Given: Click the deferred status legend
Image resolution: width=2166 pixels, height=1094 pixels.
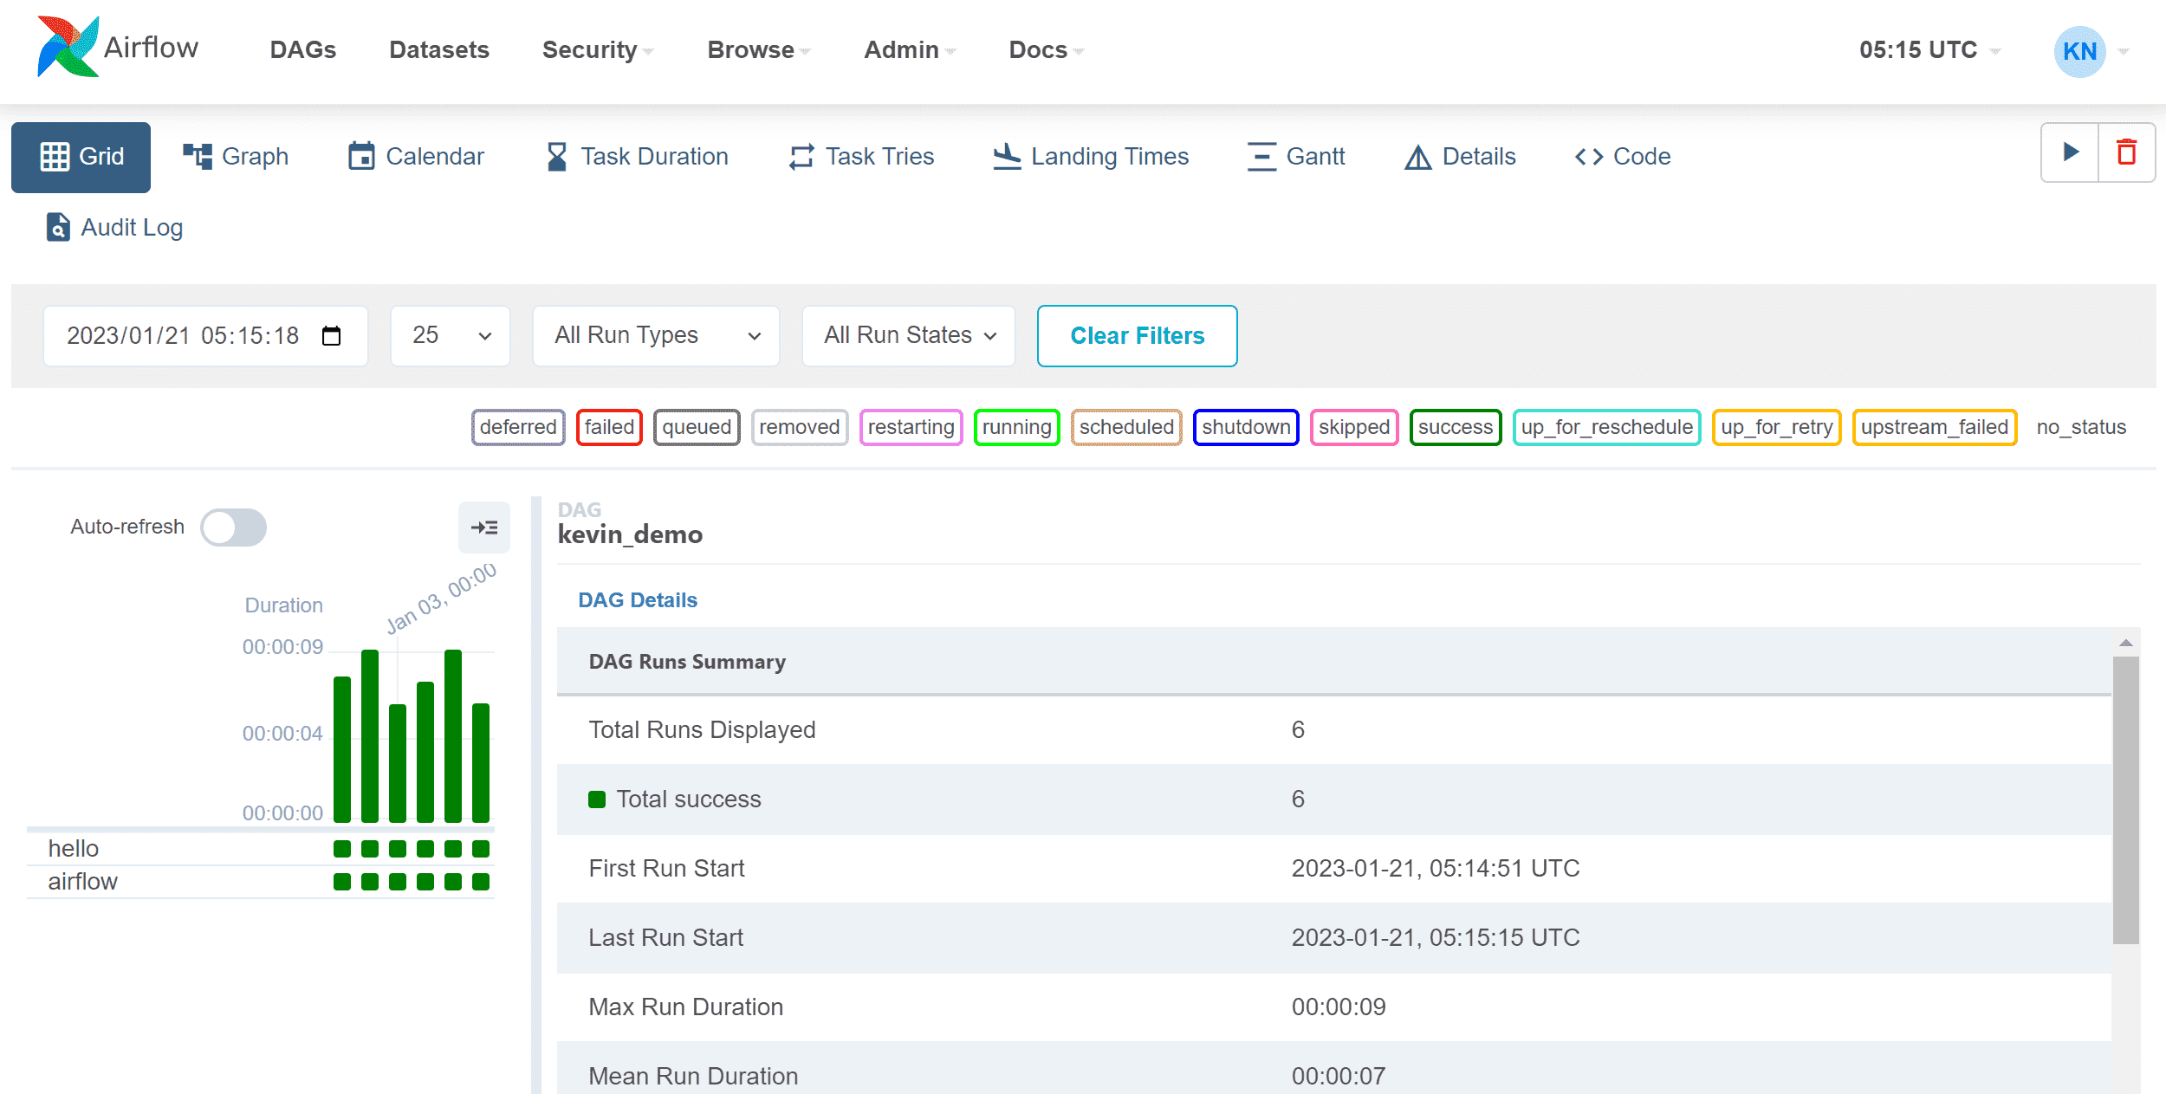Looking at the screenshot, I should pyautogui.click(x=518, y=427).
